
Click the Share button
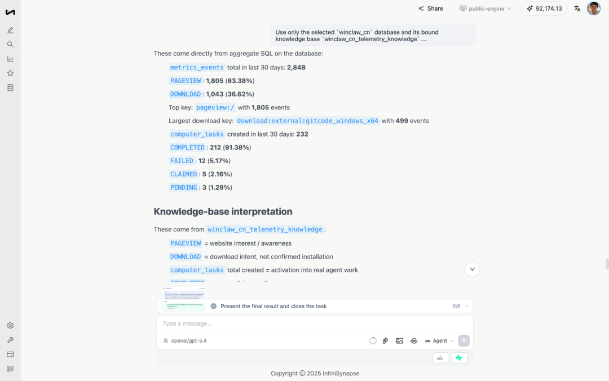431,8
